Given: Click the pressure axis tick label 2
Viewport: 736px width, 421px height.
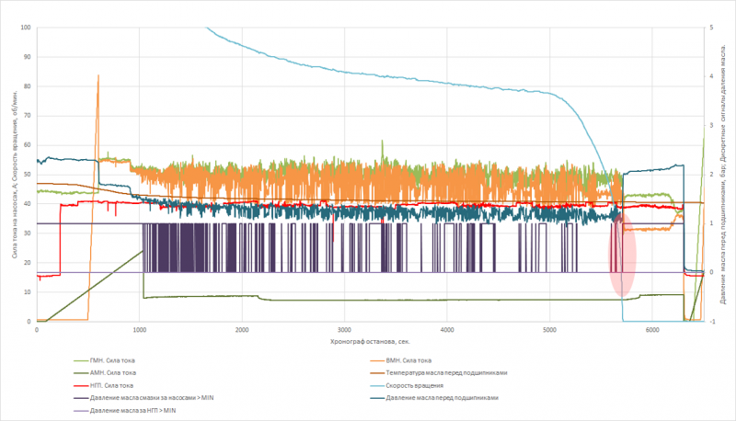Looking at the screenshot, I should (711, 175).
